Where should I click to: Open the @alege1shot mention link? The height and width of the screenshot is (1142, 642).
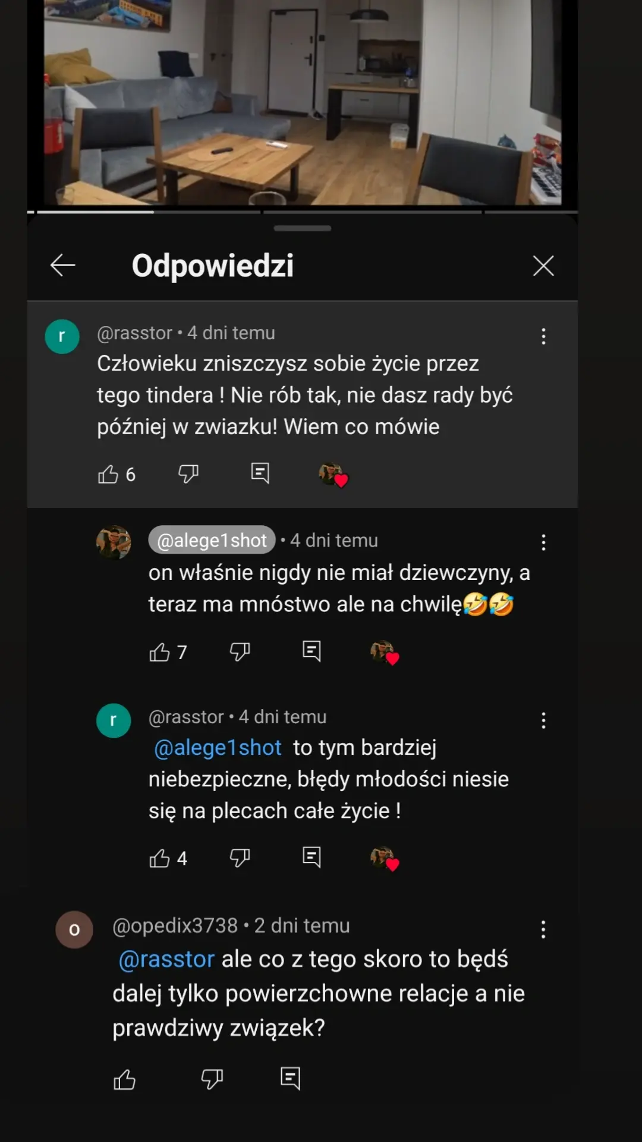pyautogui.click(x=217, y=747)
